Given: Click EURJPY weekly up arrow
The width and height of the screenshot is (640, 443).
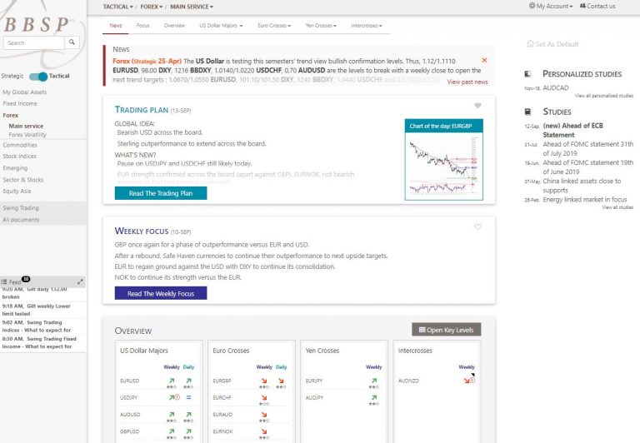Looking at the screenshot, I should click(374, 381).
